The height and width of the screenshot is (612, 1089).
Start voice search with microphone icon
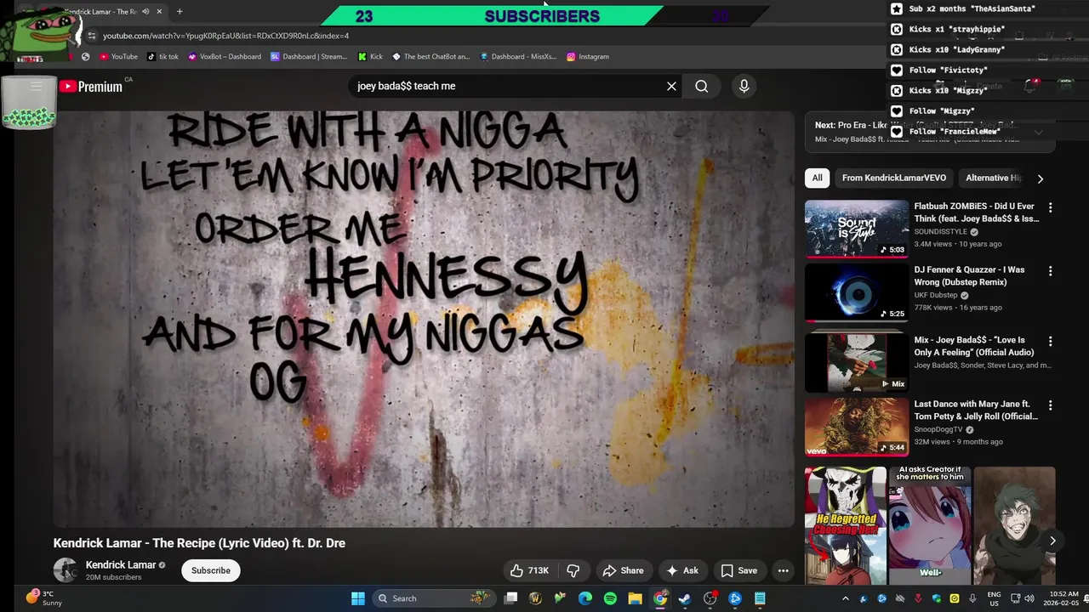(x=744, y=86)
